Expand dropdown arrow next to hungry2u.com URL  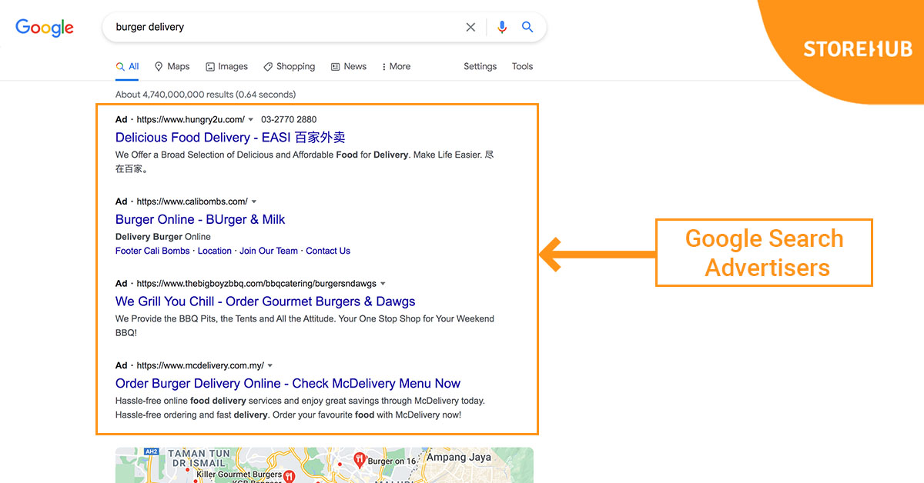(x=251, y=120)
